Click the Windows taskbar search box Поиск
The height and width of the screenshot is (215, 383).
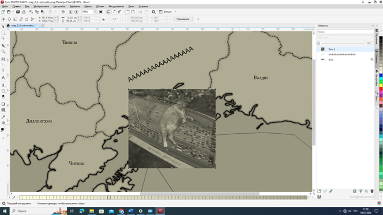click(x=38, y=211)
